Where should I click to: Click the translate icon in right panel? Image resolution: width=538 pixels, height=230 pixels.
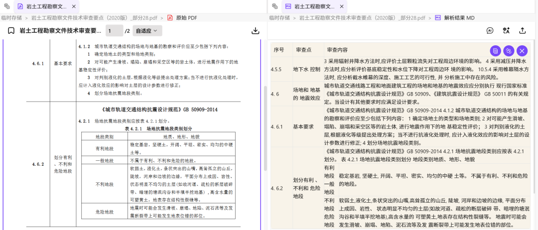pyautogui.click(x=506, y=30)
